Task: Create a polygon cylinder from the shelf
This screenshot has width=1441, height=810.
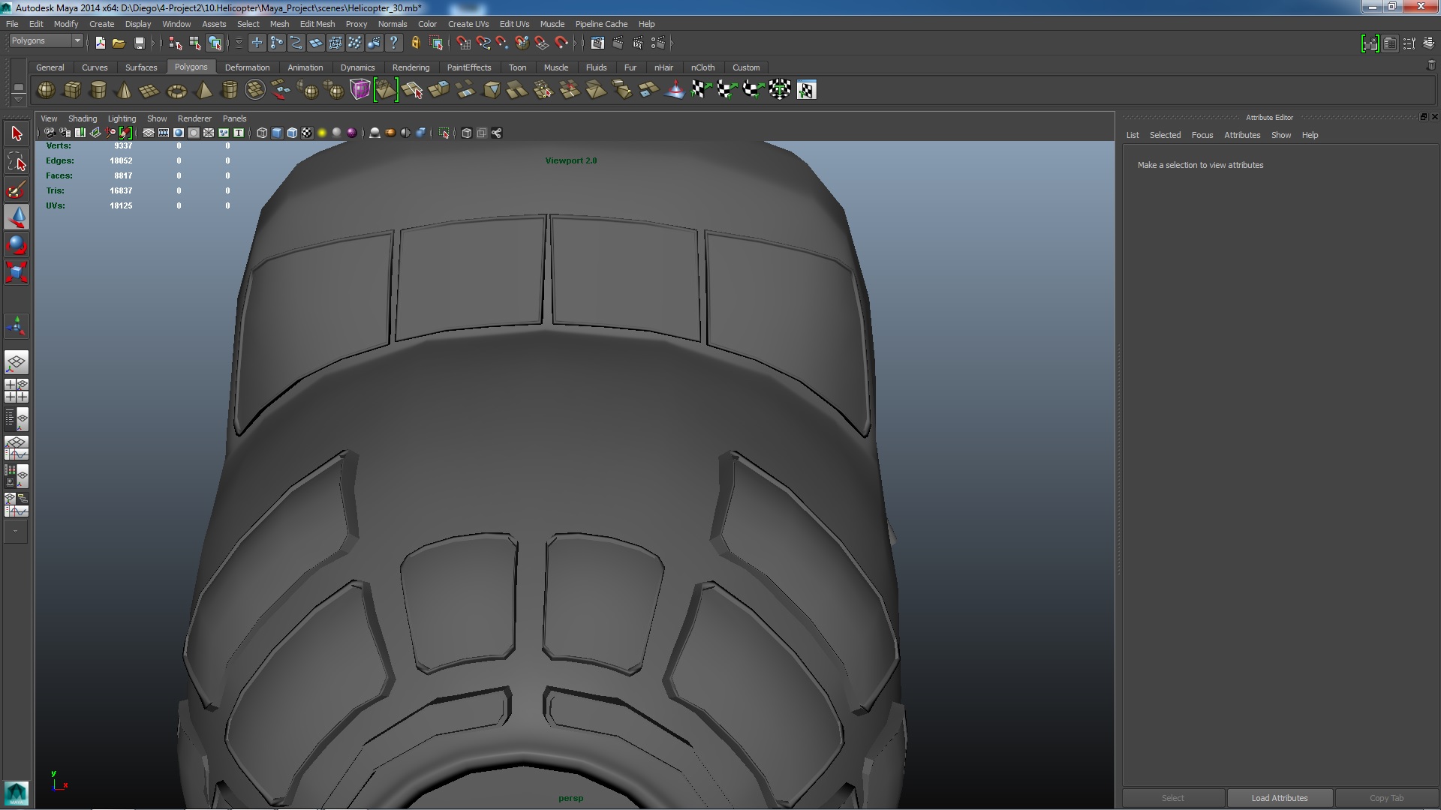Action: pyautogui.click(x=98, y=90)
